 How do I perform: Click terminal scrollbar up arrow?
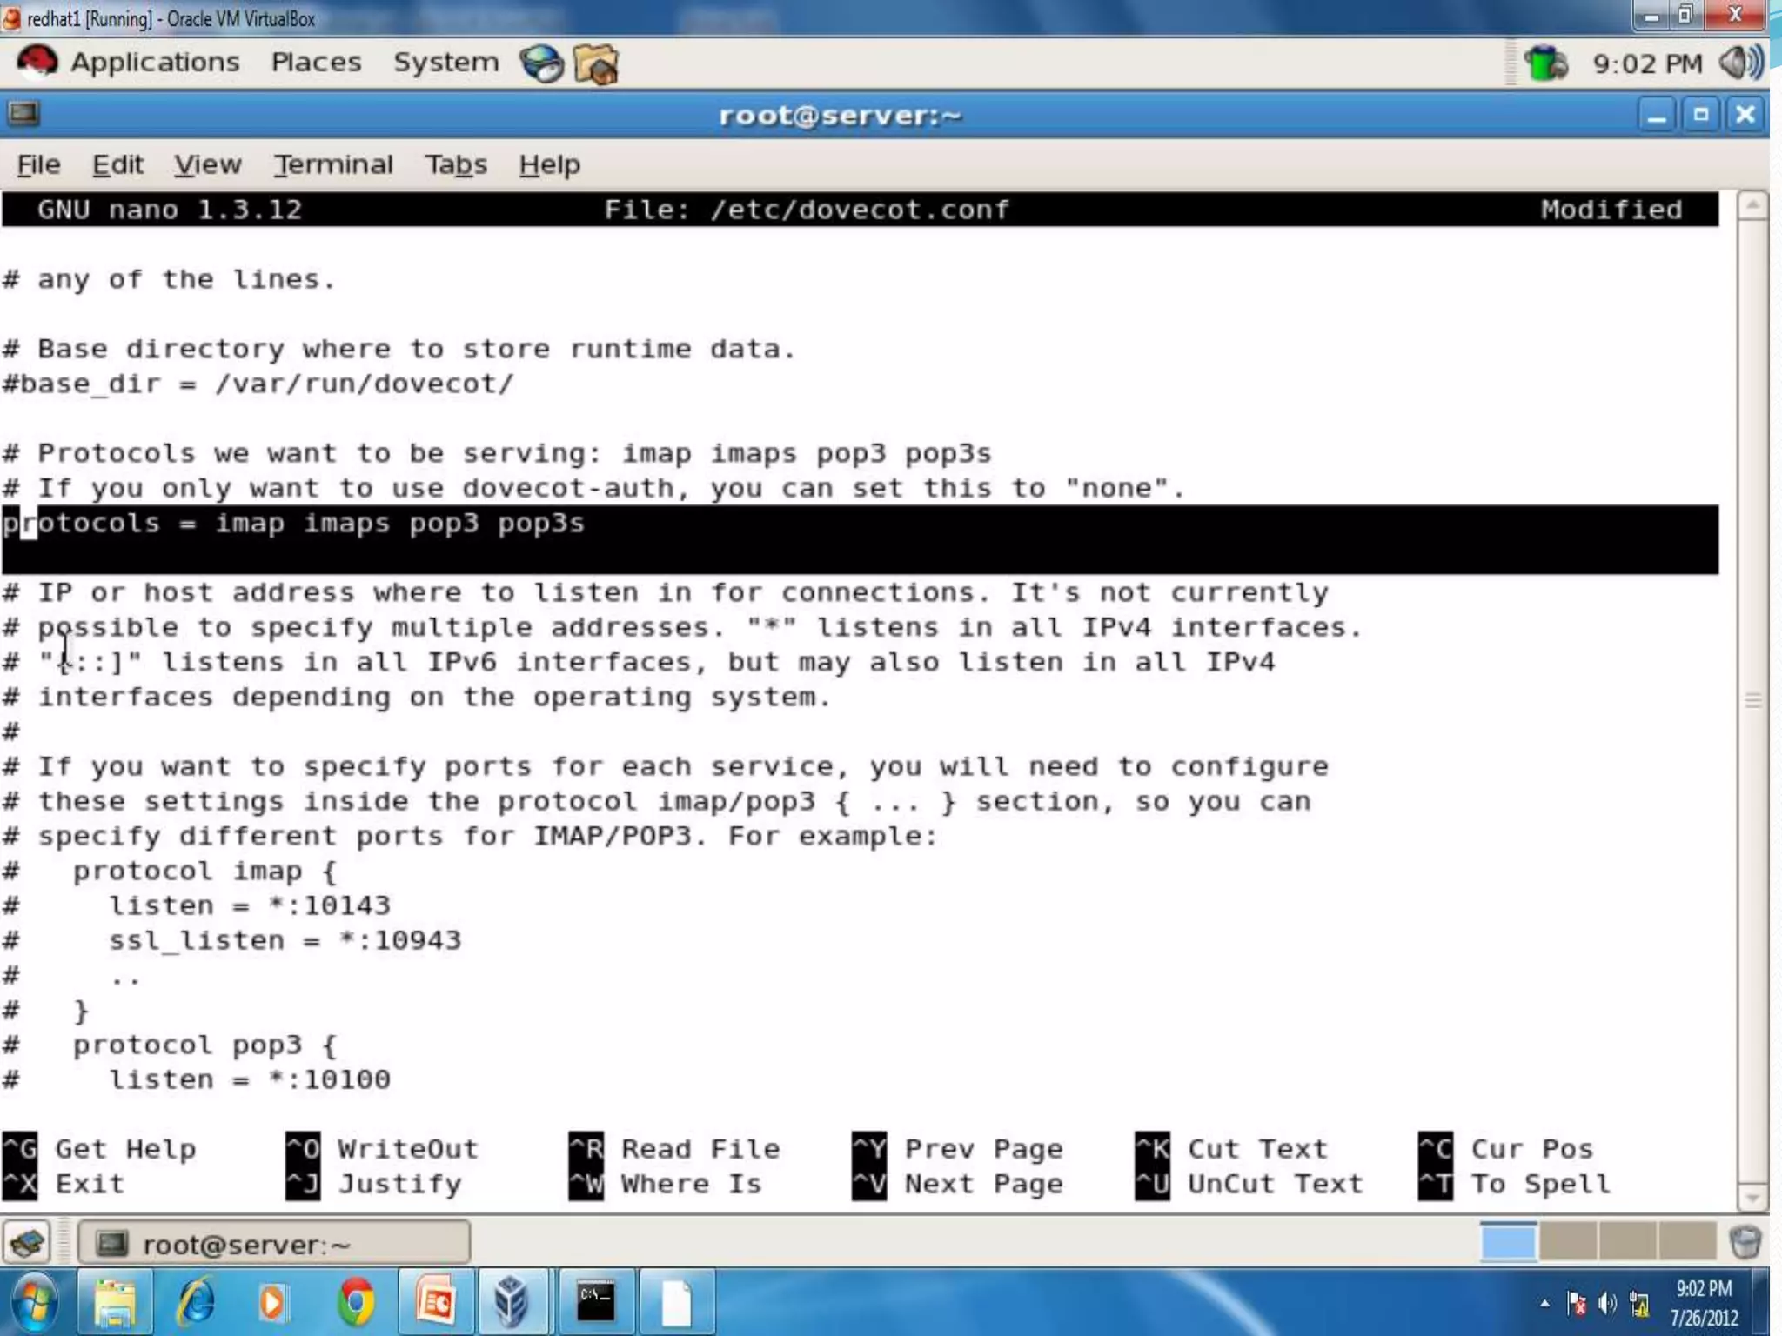1752,206
